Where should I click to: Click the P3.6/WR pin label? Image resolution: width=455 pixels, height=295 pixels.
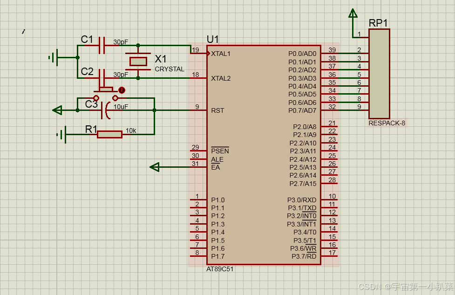[303, 248]
